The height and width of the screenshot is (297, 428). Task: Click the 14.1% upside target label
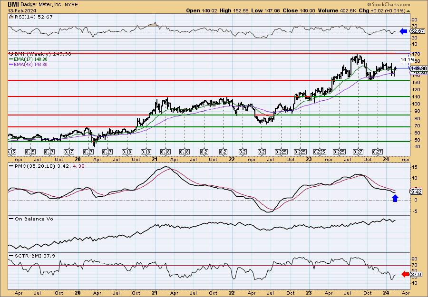coord(407,60)
